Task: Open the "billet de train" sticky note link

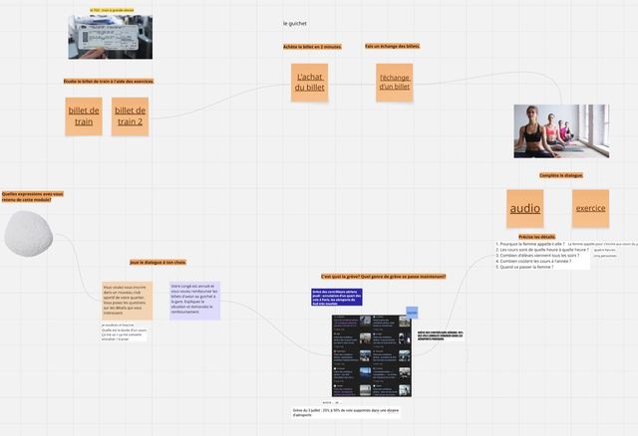Action: (84, 116)
